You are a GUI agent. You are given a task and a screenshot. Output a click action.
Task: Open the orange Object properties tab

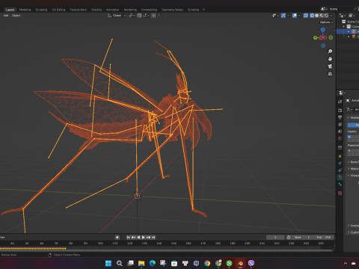(340, 156)
